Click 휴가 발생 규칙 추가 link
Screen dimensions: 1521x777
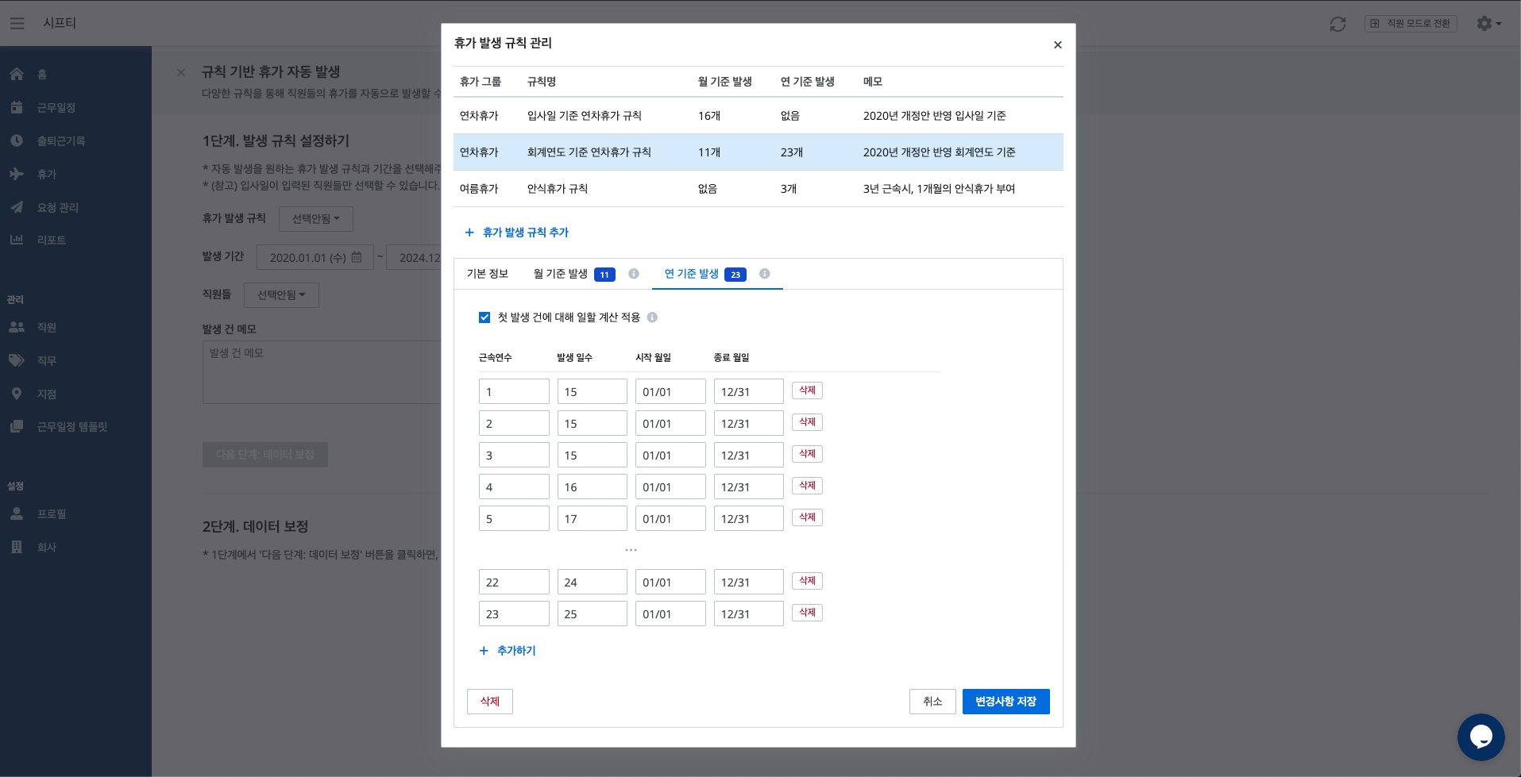(517, 233)
